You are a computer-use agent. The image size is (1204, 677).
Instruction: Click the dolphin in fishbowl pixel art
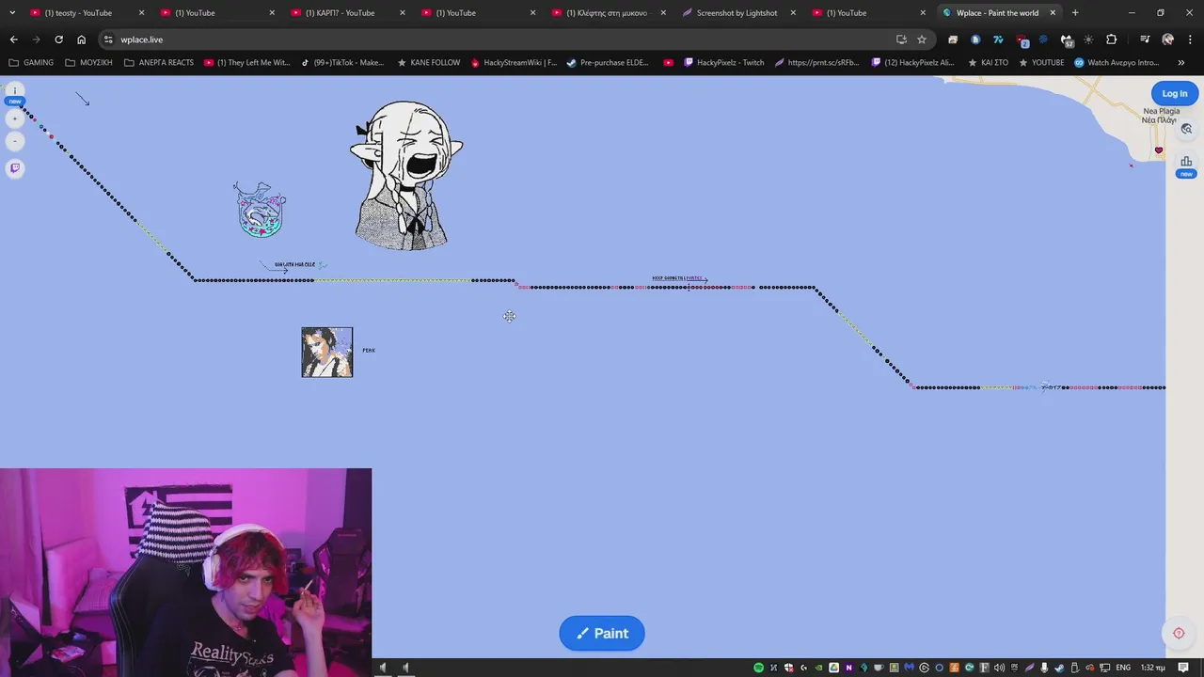click(x=260, y=209)
